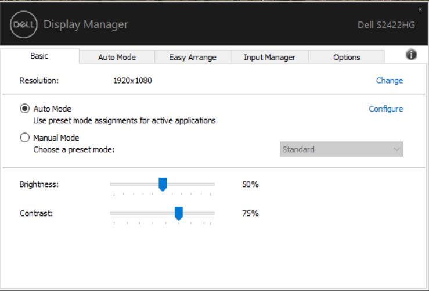
Task: Select the Auto Mode radio button
Action: click(24, 109)
